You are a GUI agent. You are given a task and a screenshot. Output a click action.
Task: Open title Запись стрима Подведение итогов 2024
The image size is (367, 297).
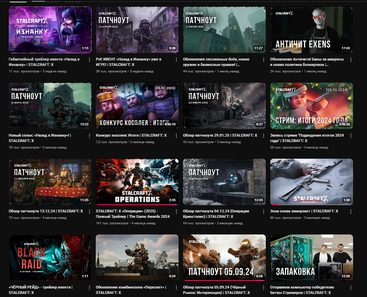307,138
